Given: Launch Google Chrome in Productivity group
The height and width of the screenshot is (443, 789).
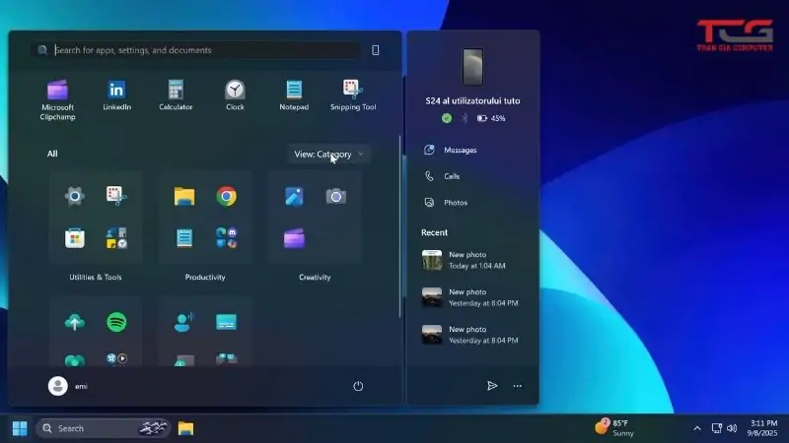Looking at the screenshot, I should 227,196.
